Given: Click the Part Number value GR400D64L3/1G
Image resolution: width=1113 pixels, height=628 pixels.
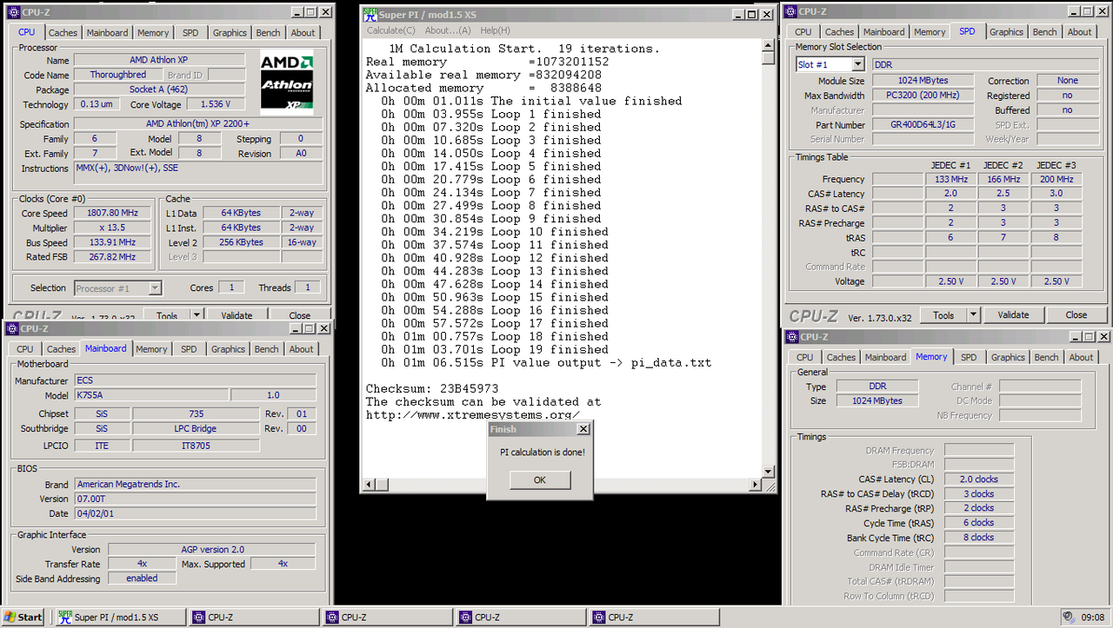Looking at the screenshot, I should click(x=923, y=125).
